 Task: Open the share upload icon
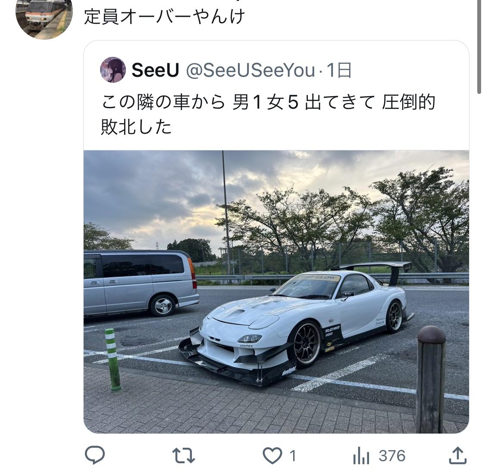click(457, 455)
